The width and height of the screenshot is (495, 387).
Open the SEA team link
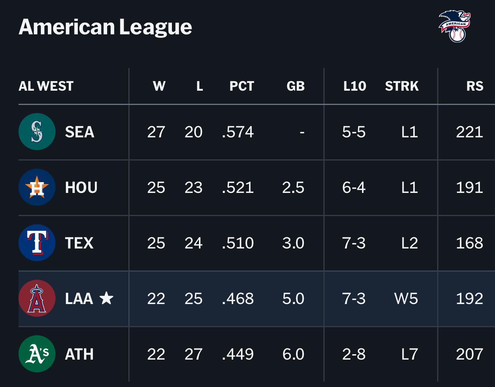click(80, 132)
